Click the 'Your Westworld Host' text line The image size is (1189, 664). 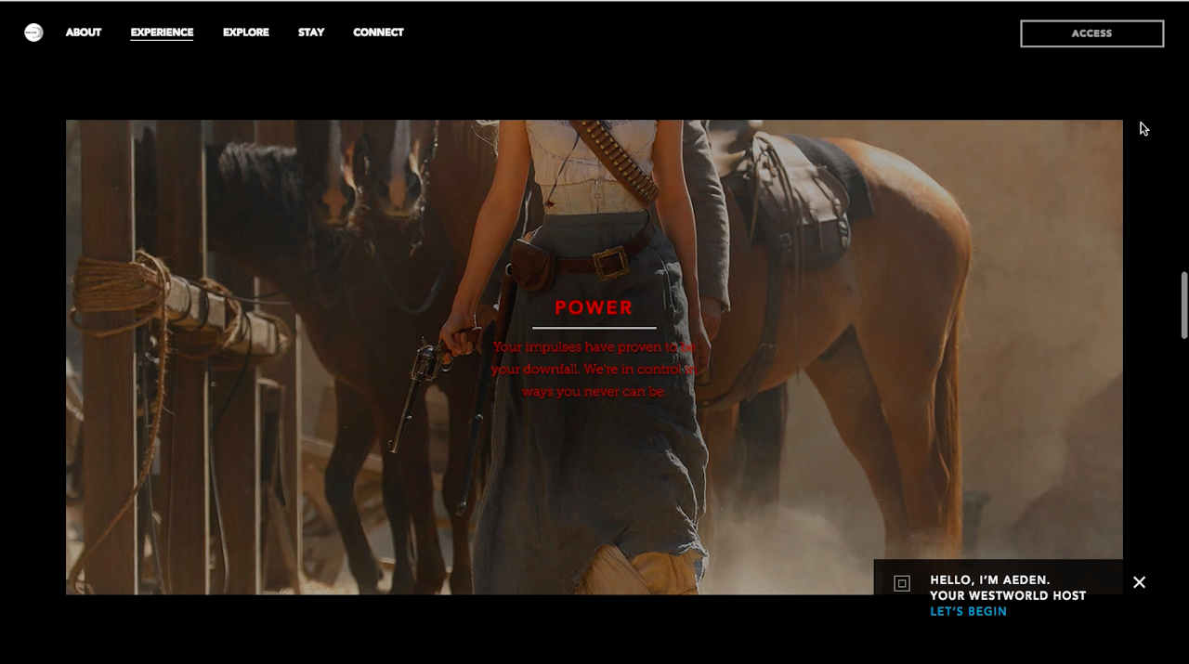1007,596
